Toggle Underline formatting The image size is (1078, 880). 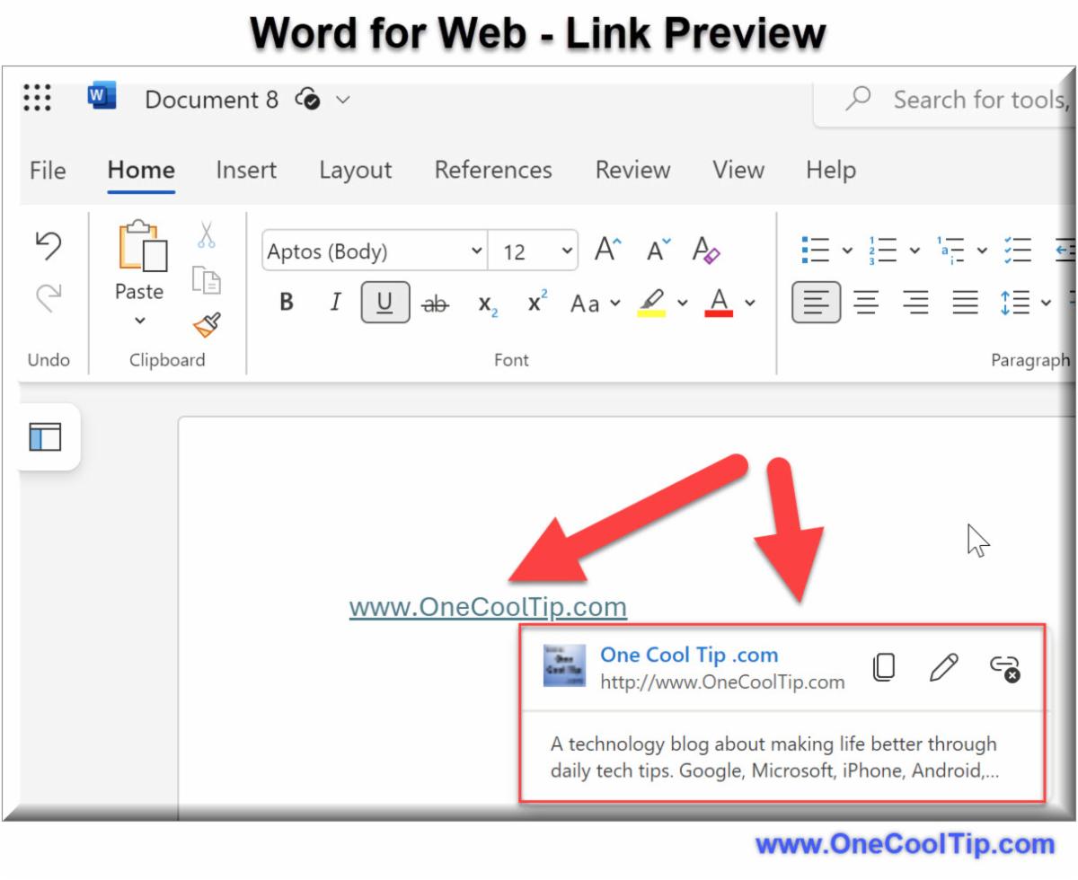pyautogui.click(x=384, y=303)
